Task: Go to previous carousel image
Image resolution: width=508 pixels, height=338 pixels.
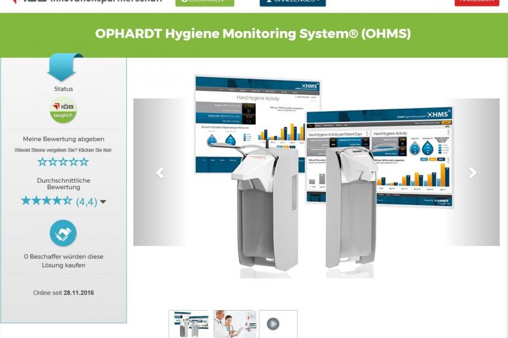Action: [x=160, y=173]
